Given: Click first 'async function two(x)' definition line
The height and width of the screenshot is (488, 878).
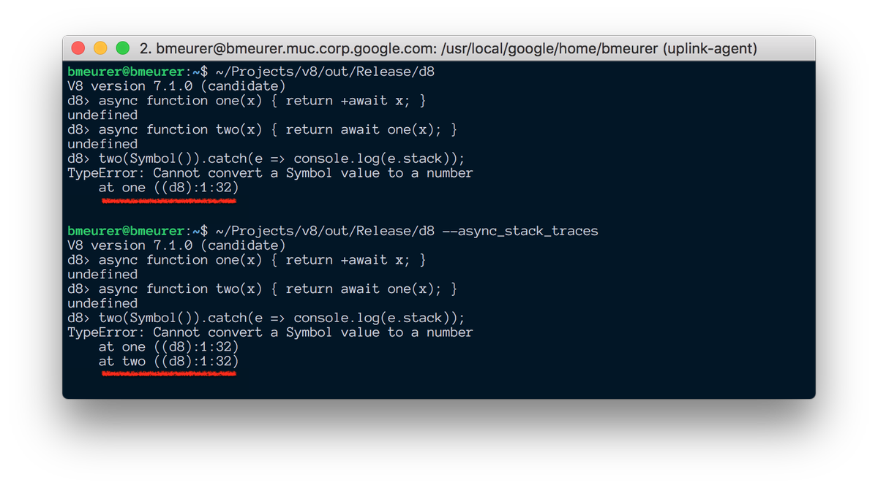Looking at the screenshot, I should click(x=262, y=130).
